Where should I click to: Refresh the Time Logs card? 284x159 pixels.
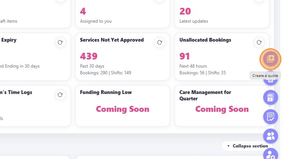tap(61, 95)
